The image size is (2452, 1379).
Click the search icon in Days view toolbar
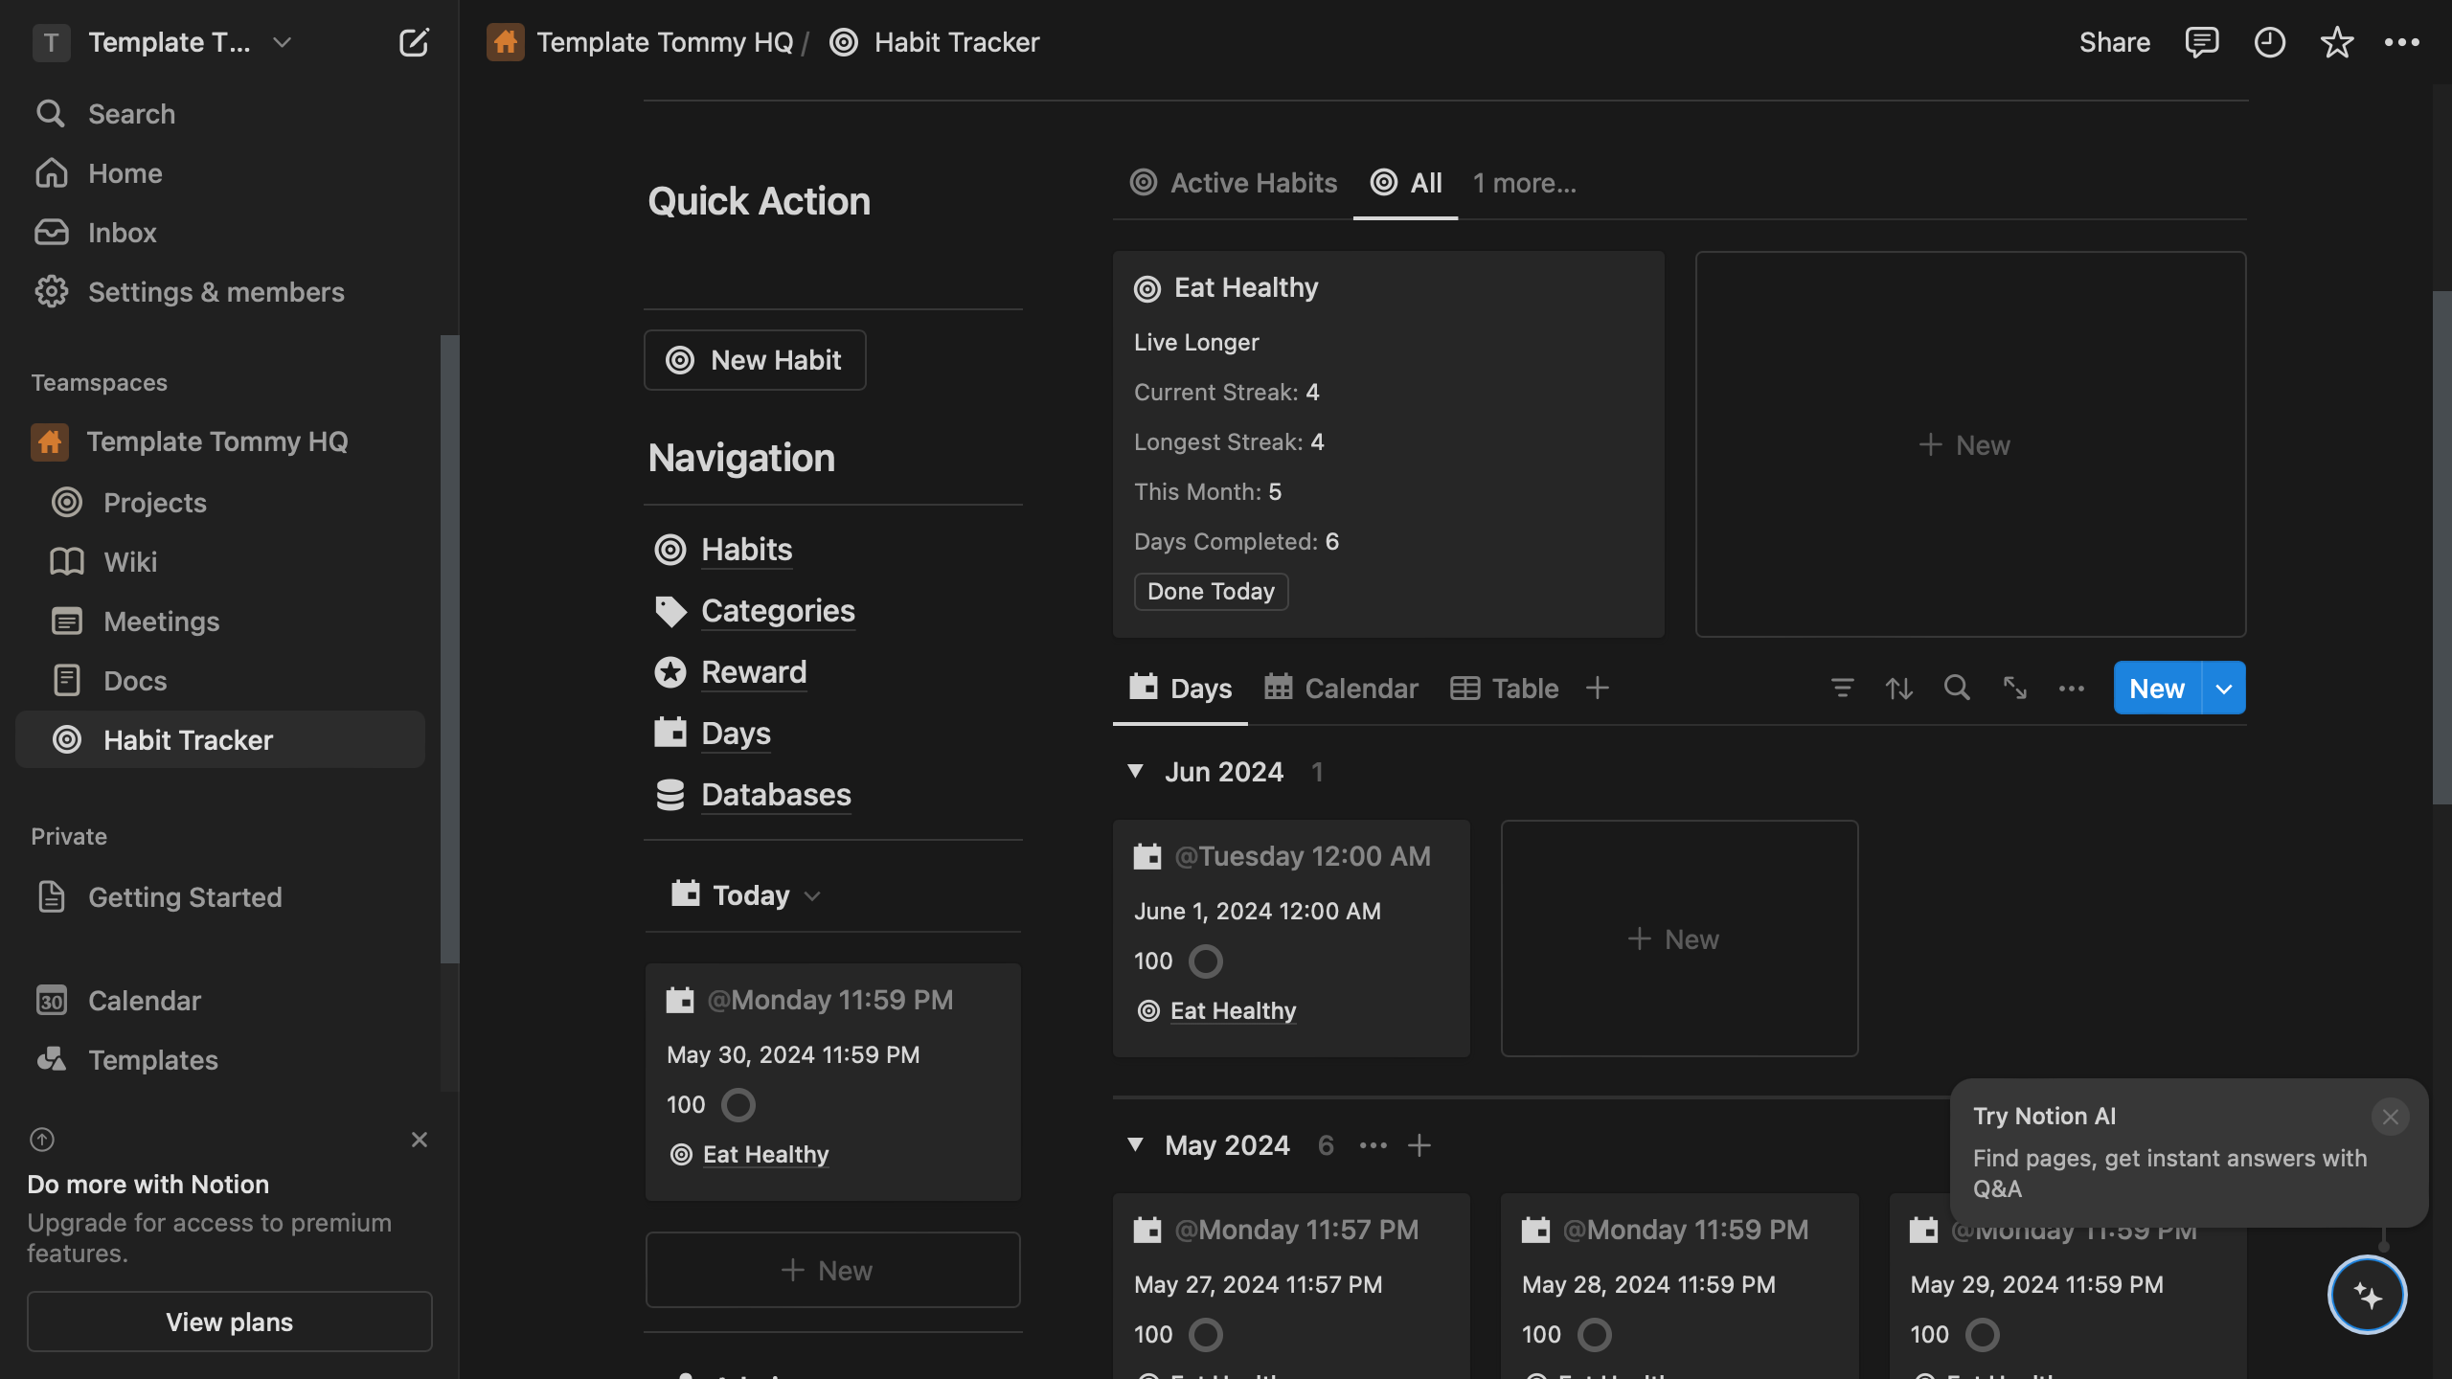tap(1956, 688)
